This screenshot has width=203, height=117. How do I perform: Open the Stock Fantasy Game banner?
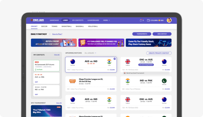click(149, 43)
